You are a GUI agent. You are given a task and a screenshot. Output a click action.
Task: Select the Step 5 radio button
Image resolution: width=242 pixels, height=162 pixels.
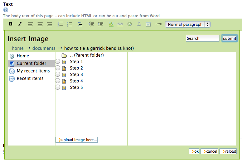(58, 87)
